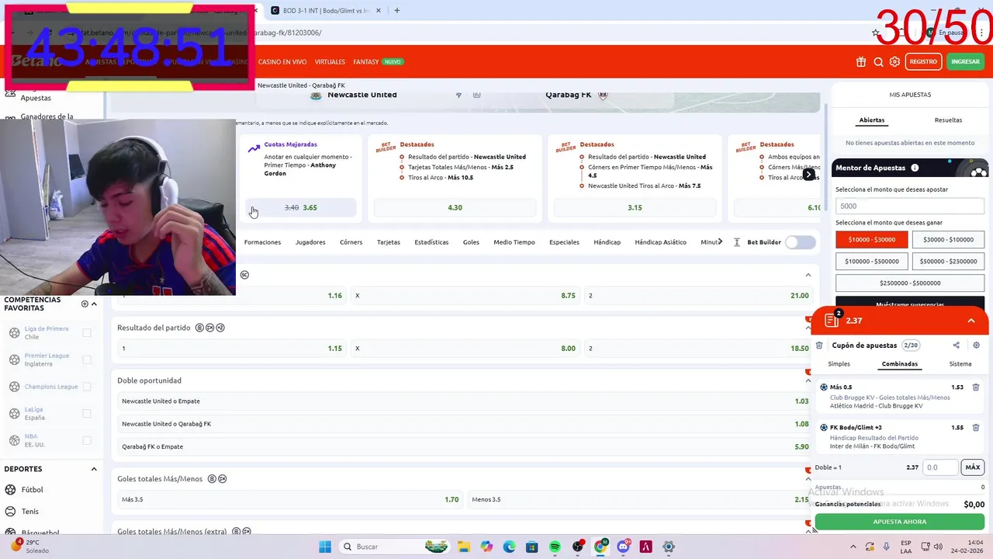This screenshot has height=559, width=993.
Task: Open Casino en Vivo from top menu
Action: [282, 62]
